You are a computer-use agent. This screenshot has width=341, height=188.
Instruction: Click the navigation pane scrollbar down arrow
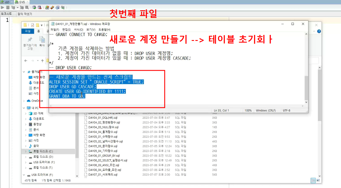tap(77, 176)
